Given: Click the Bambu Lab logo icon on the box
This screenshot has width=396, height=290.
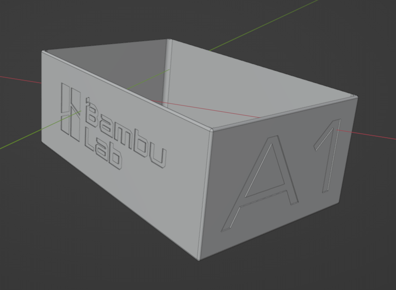Looking at the screenshot, I should (70, 111).
